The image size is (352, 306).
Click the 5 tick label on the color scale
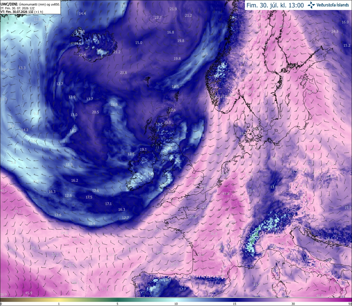(117, 304)
